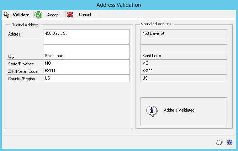Select the empty second address line field
238x151 pixels.
86,41
